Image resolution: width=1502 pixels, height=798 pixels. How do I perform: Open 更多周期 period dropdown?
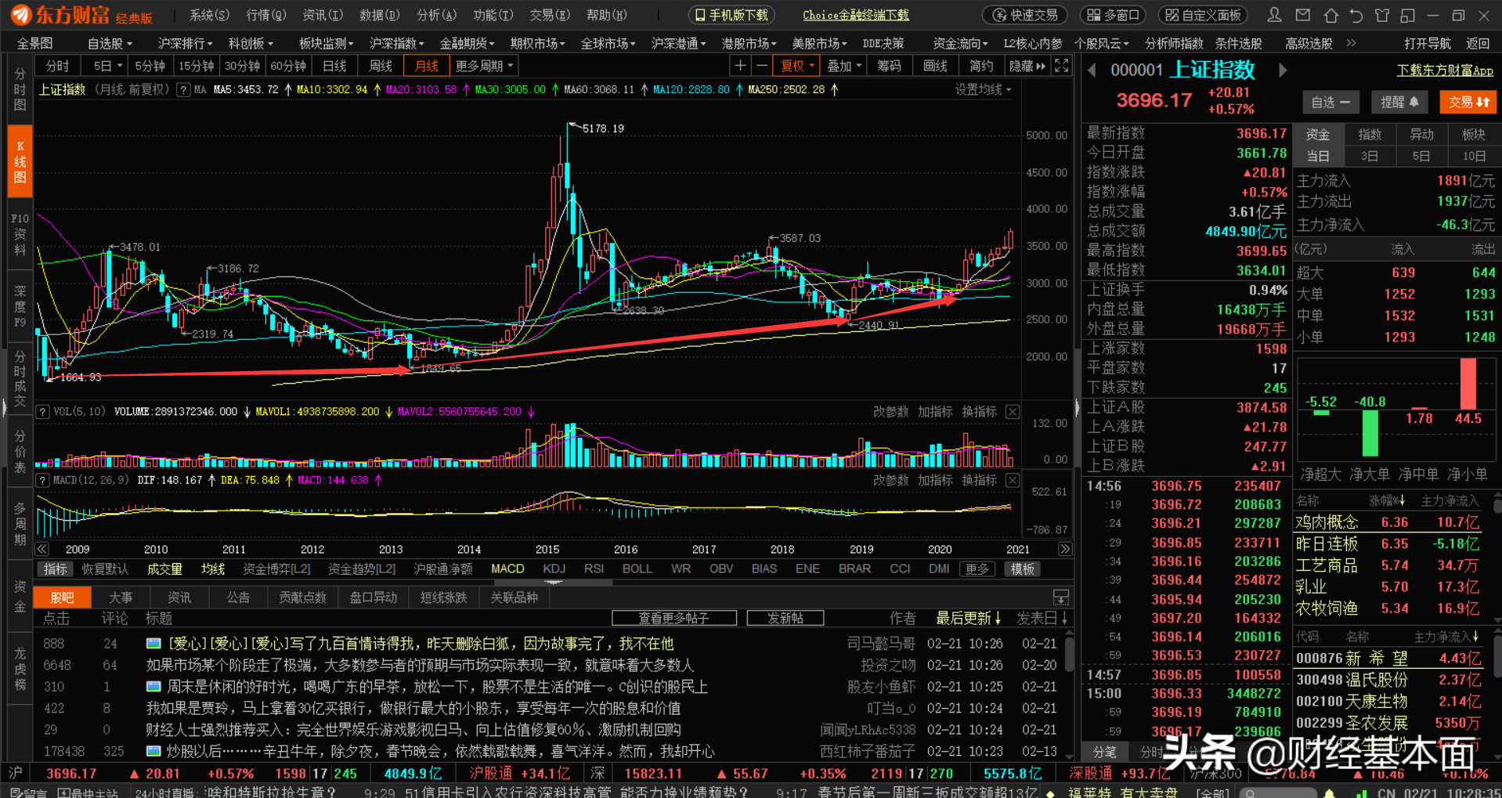point(484,66)
